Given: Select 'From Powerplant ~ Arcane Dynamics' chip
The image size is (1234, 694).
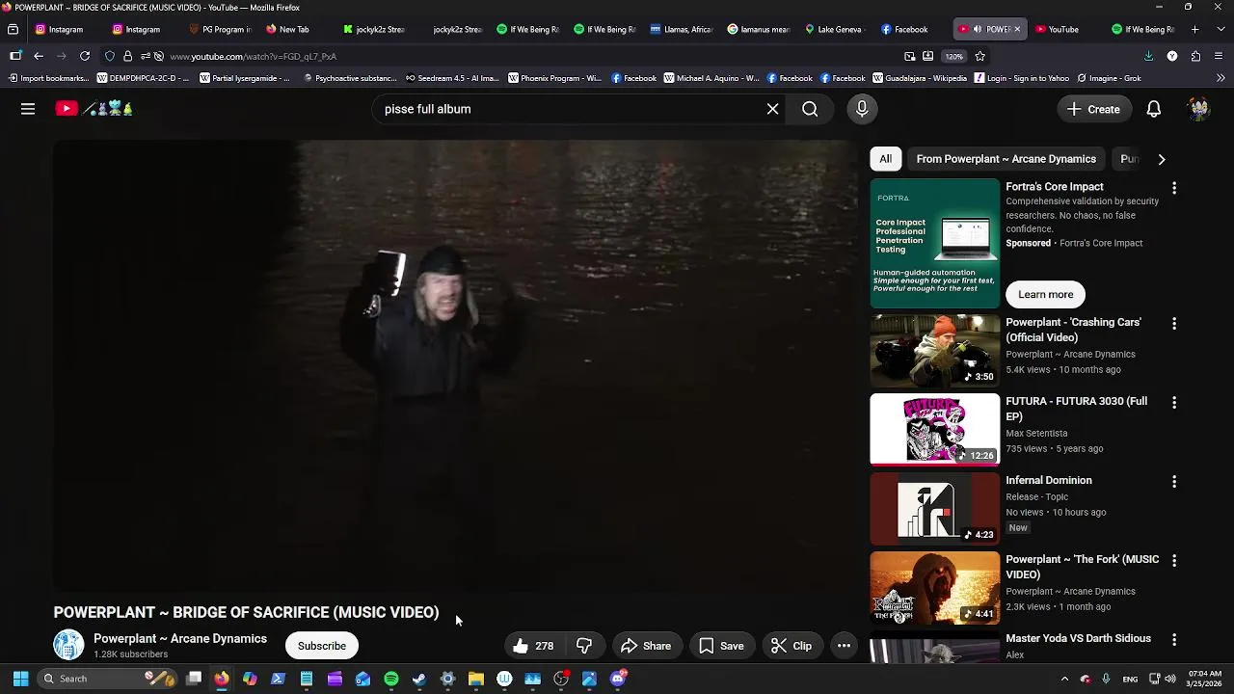Looking at the screenshot, I should click(x=1006, y=159).
